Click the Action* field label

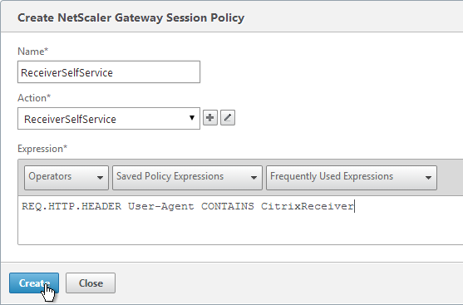click(34, 98)
